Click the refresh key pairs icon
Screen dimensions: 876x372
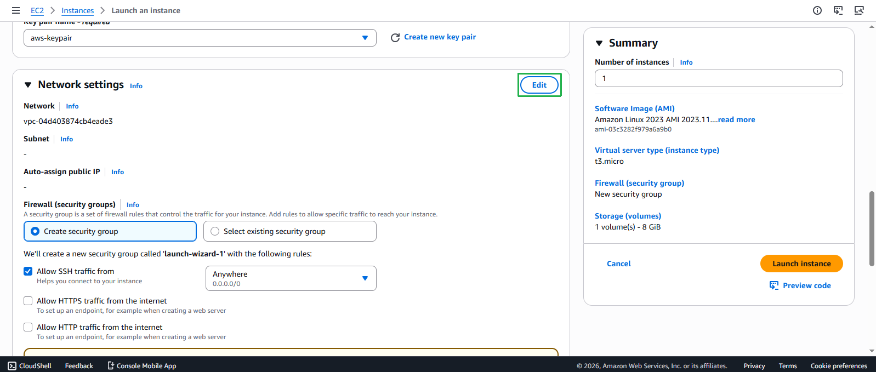[395, 37]
